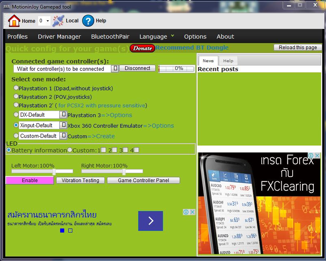Click the Left Motor slider handle

54,172
